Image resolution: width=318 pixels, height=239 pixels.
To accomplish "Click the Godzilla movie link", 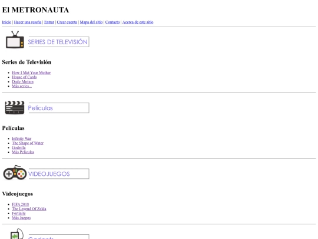I will point(19,148).
